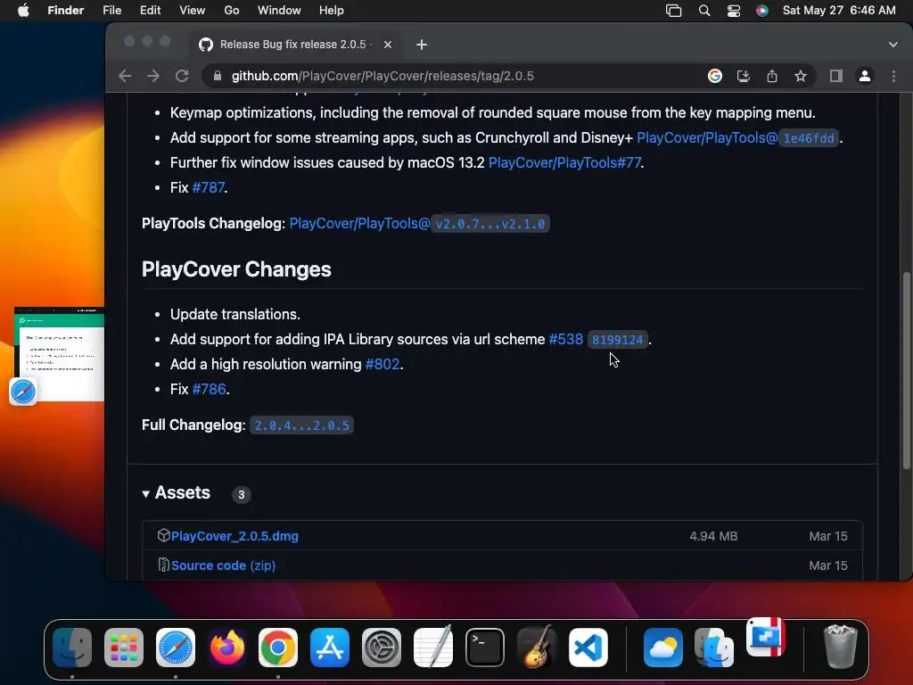
Task: Open Finder from the Dock
Action: (72, 648)
